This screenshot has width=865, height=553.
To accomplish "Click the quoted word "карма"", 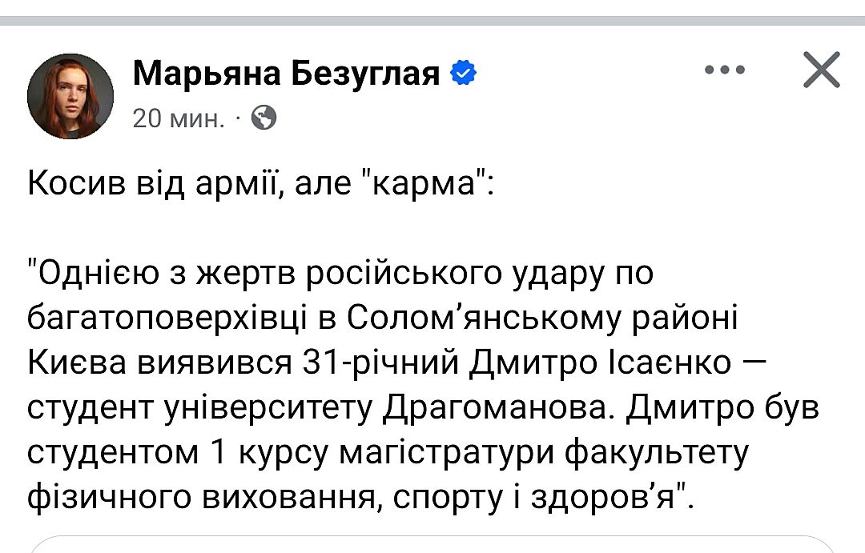I will click(425, 184).
